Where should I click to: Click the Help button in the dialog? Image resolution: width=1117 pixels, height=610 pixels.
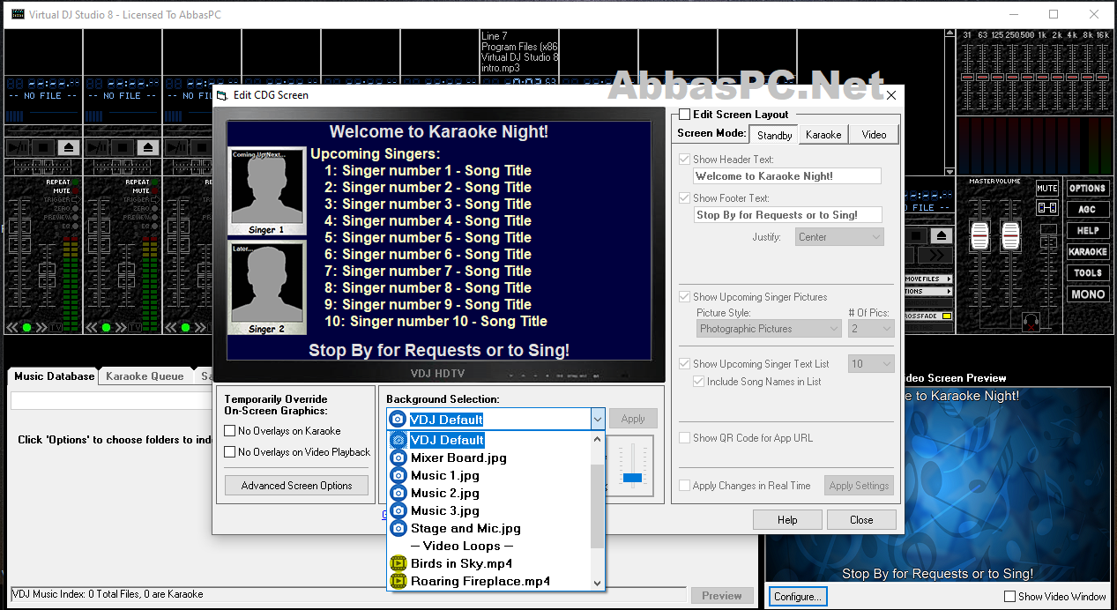click(x=787, y=520)
